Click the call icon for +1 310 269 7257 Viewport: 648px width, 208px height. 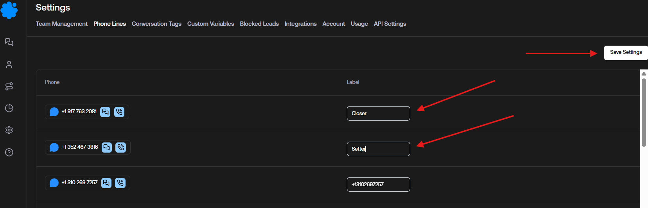pyautogui.click(x=120, y=183)
